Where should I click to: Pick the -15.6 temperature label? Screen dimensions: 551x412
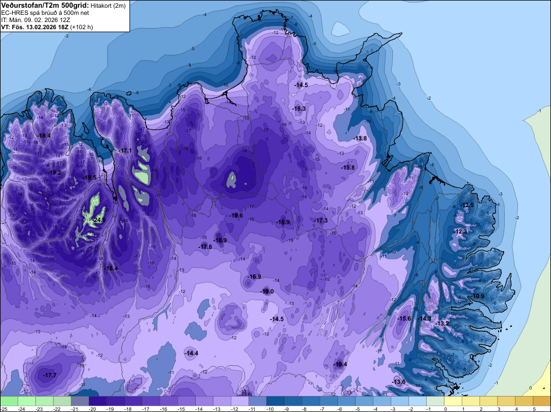pos(404,318)
